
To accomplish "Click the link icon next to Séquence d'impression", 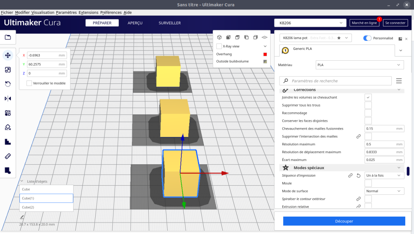I will click(350, 175).
